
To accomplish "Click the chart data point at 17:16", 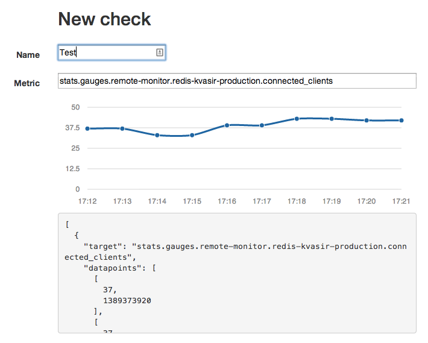I will 227,125.
